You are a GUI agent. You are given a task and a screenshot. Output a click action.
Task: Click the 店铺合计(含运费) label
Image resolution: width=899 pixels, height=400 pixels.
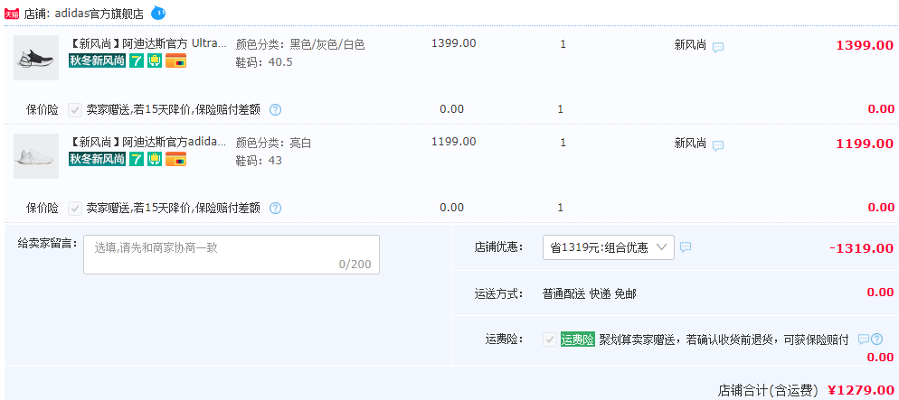768,391
